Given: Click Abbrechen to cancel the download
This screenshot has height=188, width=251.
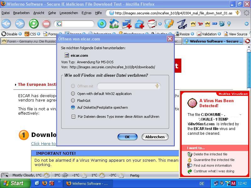Looking at the screenshot, I should 155,137.
